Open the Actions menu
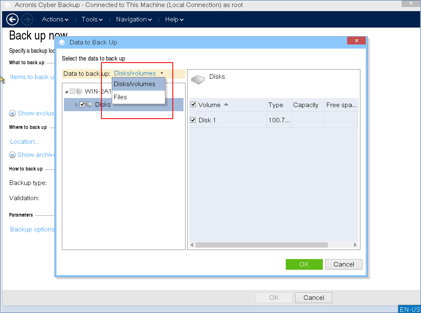Screen dimensions: 421x313 pos(55,19)
